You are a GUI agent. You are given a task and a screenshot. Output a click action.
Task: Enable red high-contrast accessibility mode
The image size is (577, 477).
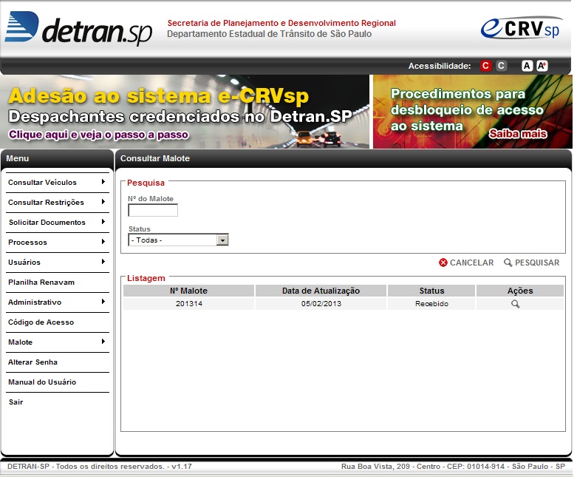(x=485, y=66)
